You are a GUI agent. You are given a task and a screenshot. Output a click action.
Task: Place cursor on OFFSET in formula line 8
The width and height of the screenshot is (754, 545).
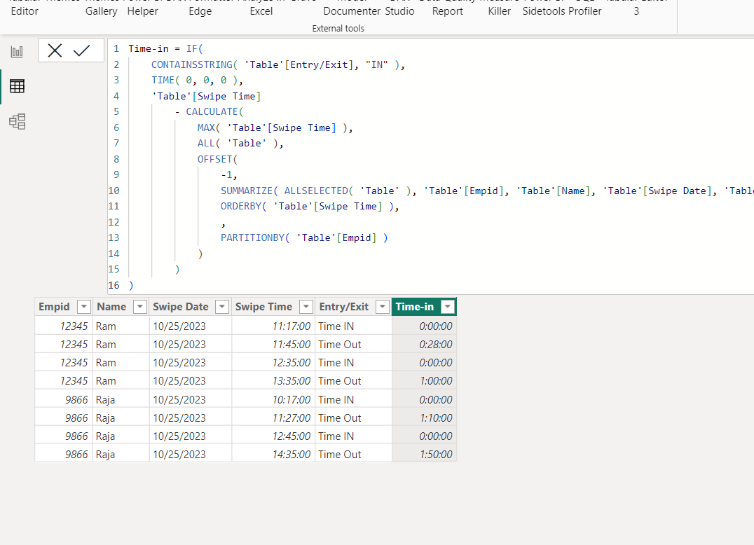coord(214,159)
